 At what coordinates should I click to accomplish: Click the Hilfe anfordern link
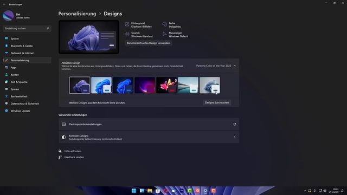tap(73, 151)
